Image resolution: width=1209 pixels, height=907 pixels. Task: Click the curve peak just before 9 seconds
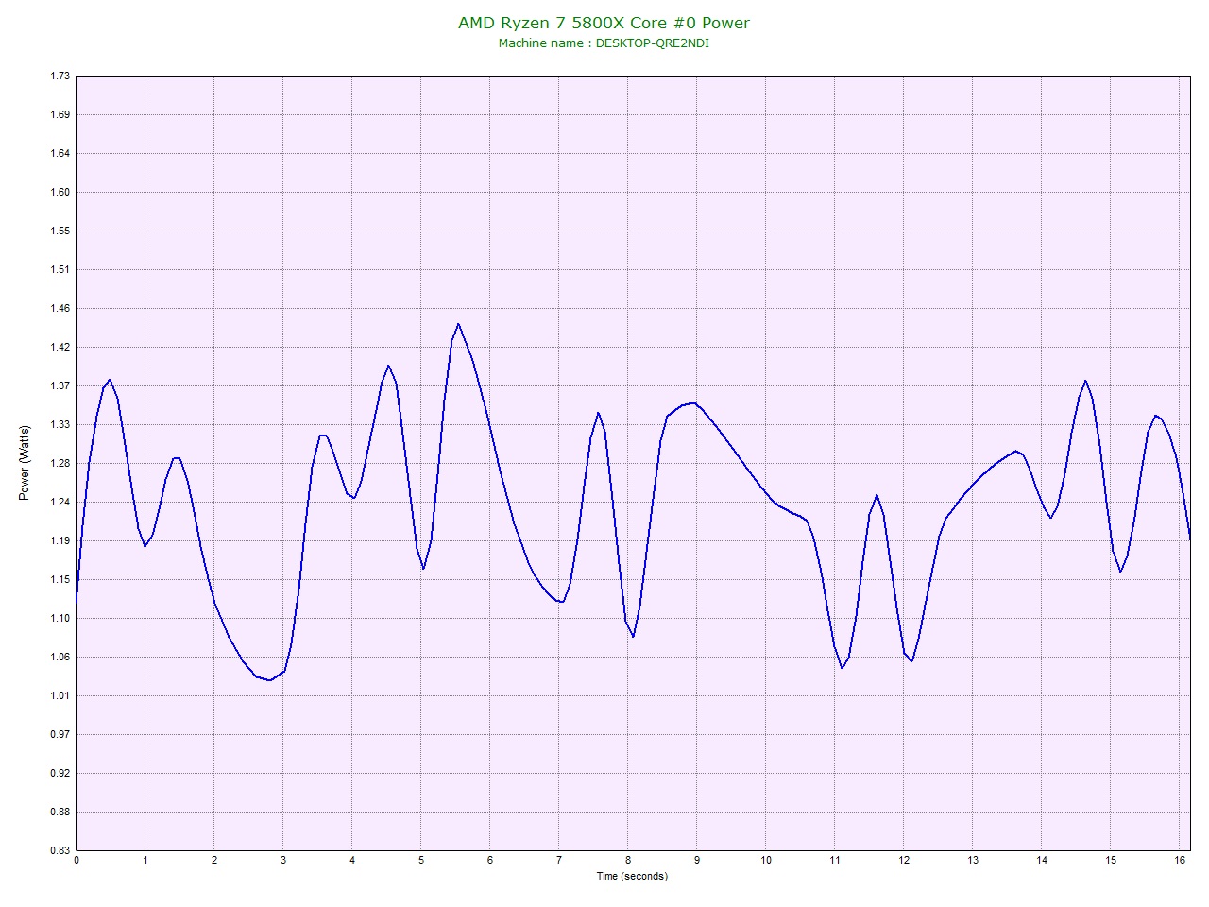pyautogui.click(x=692, y=403)
